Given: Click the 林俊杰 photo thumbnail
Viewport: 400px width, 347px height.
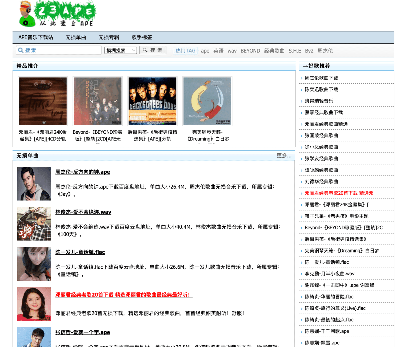Looking at the screenshot, I should pos(34,224).
